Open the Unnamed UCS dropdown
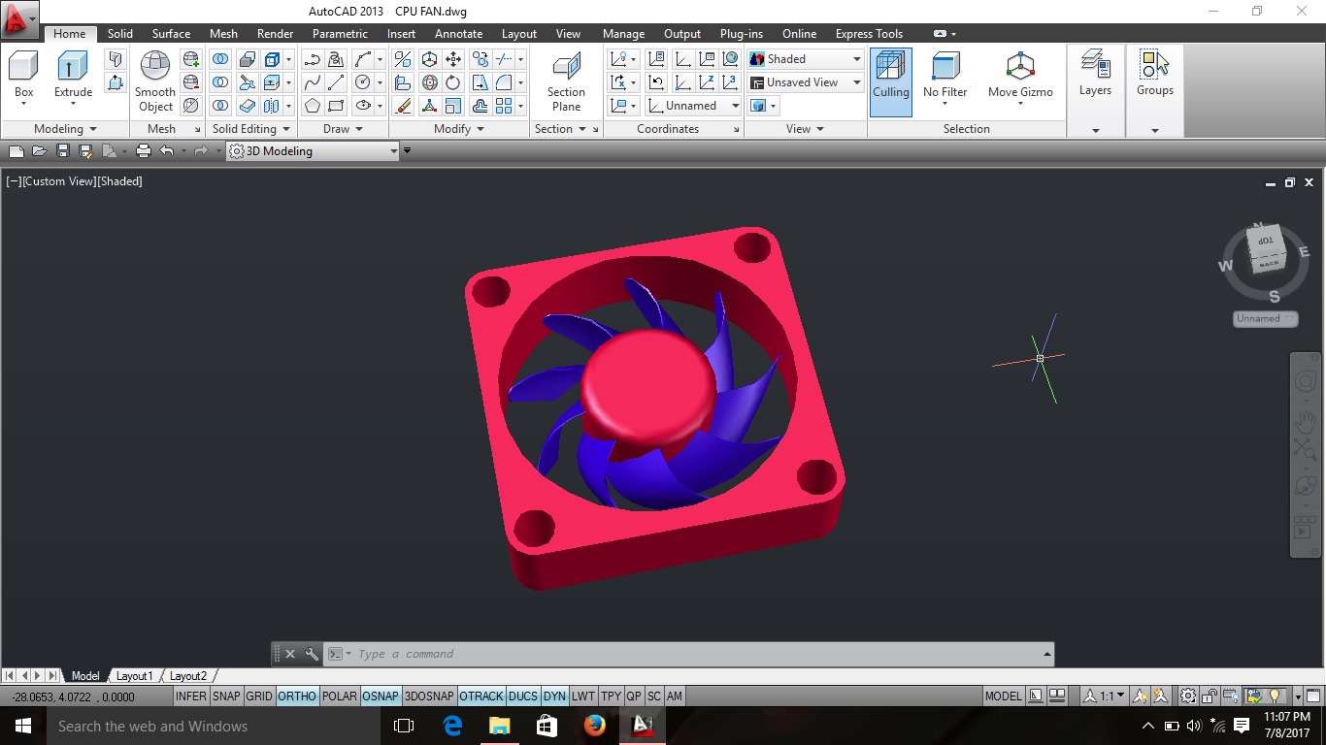 pyautogui.click(x=694, y=106)
